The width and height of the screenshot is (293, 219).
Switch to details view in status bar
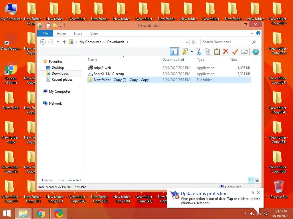(251, 180)
